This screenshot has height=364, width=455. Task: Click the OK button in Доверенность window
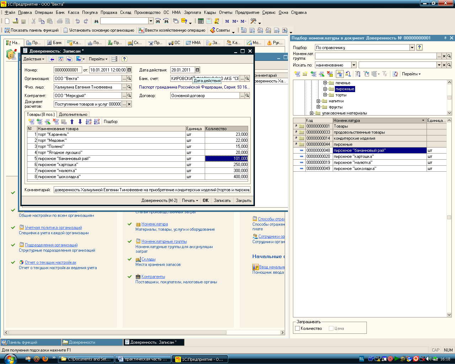(x=206, y=200)
